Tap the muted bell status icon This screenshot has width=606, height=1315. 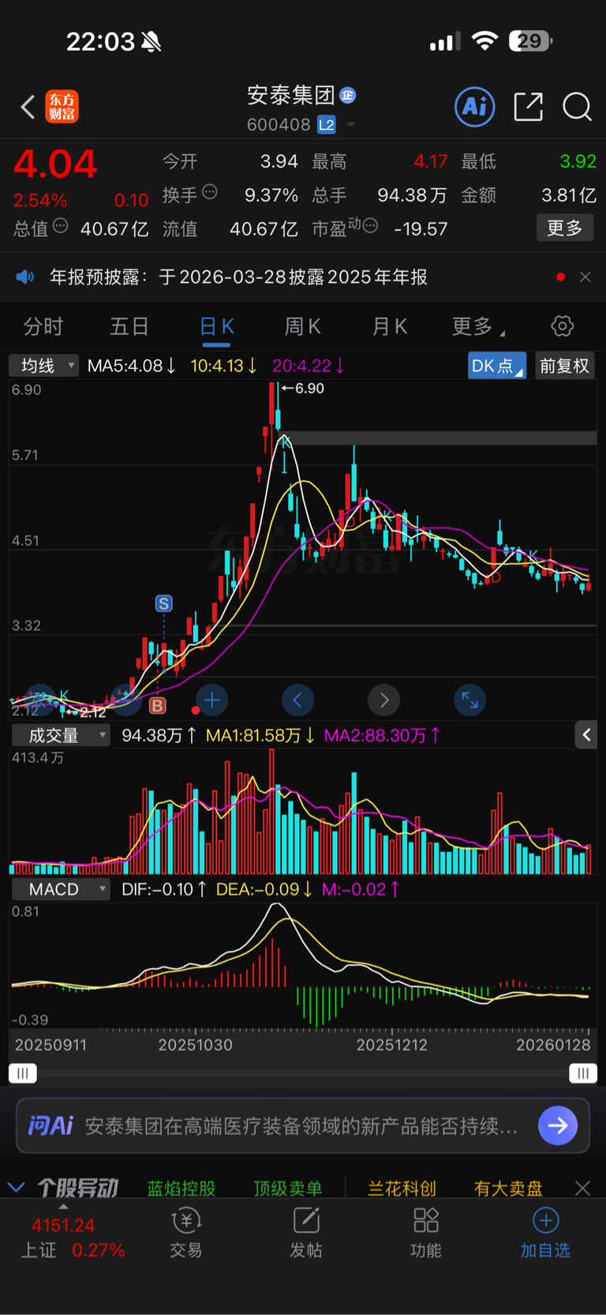tap(151, 42)
